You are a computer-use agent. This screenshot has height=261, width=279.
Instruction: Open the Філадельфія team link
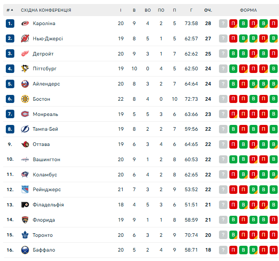(x=48, y=205)
